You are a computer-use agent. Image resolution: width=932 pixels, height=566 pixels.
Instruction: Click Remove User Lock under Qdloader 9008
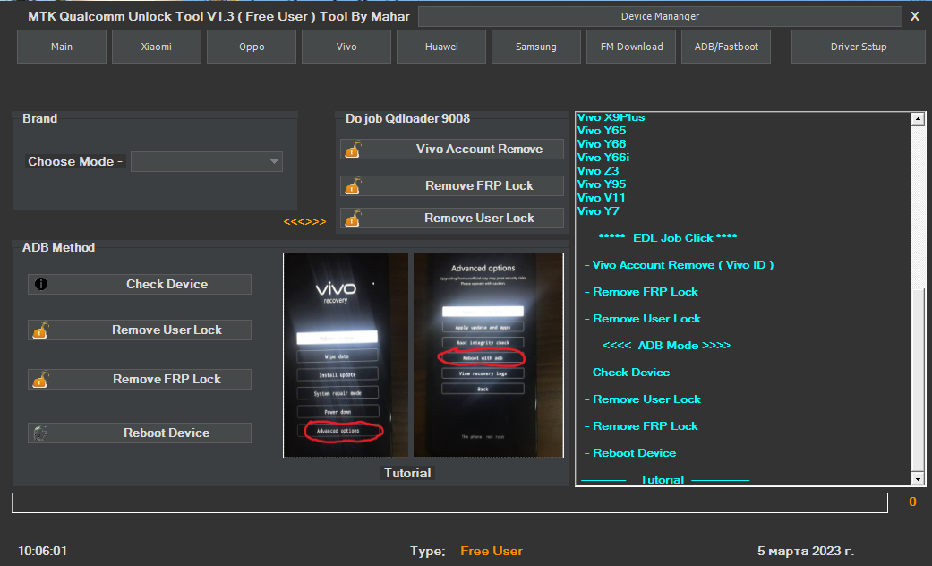pyautogui.click(x=452, y=219)
